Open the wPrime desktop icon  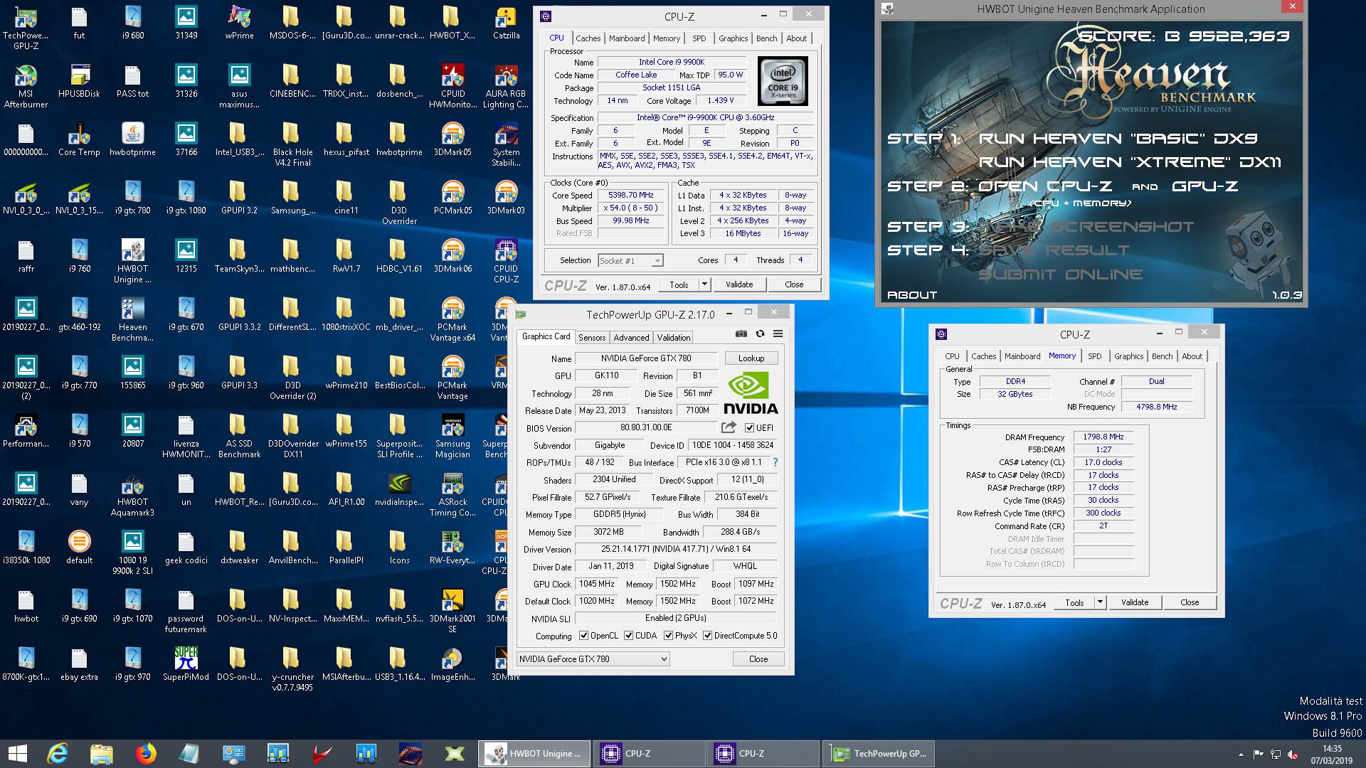click(239, 23)
